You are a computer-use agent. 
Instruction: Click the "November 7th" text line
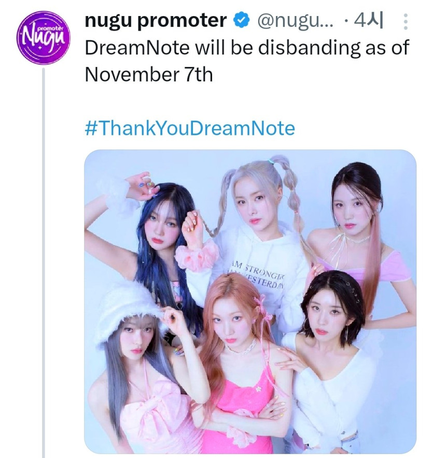148,75
